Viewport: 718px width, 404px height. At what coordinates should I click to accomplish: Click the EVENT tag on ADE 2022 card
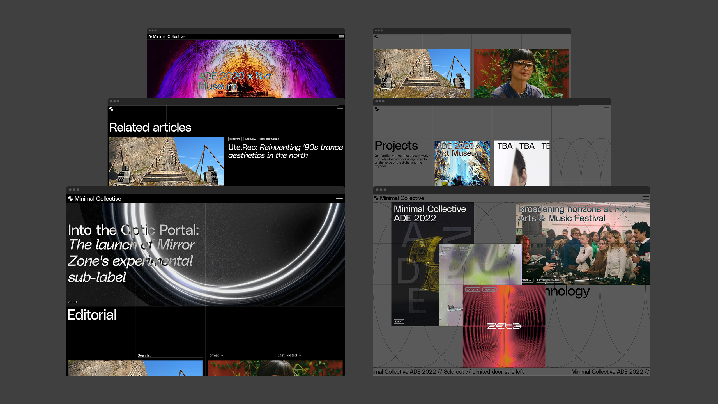coord(399,322)
